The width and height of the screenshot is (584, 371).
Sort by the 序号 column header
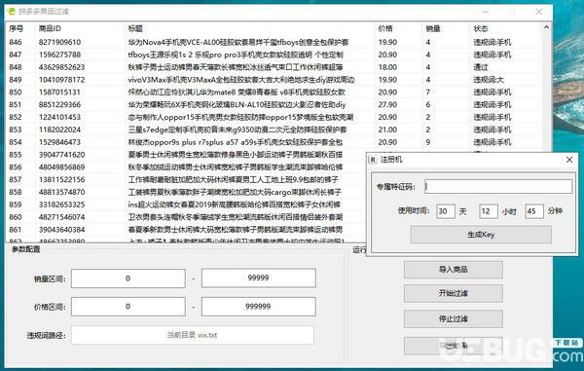tap(16, 28)
